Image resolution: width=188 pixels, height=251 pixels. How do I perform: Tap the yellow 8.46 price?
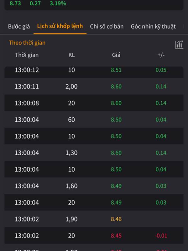coord(116,219)
